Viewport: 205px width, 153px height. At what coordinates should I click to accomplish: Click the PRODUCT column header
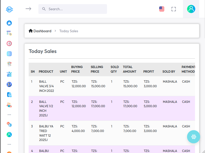[x=46, y=72]
